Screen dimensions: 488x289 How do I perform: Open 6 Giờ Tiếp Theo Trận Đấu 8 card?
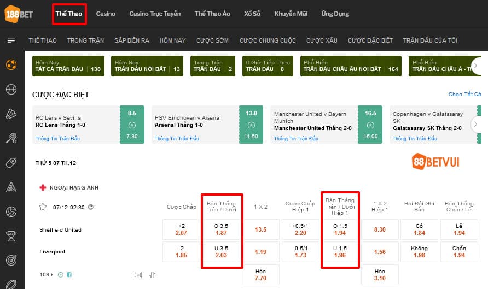[268, 66]
